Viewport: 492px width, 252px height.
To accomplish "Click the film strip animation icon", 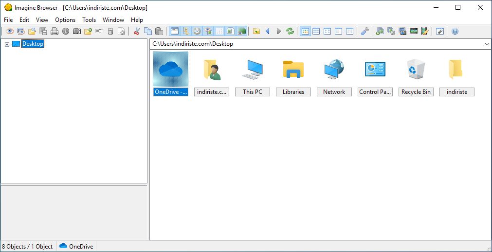I will [414, 31].
